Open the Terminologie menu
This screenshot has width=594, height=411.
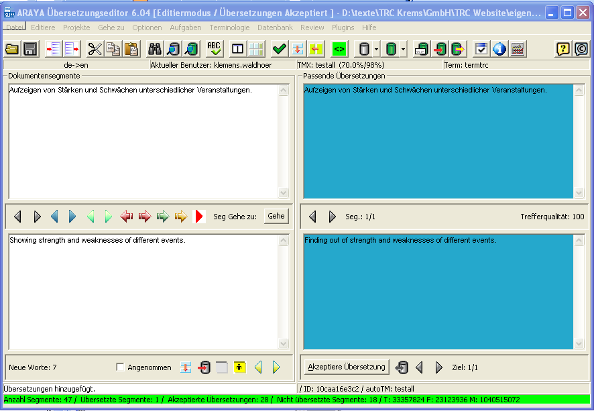tap(229, 27)
